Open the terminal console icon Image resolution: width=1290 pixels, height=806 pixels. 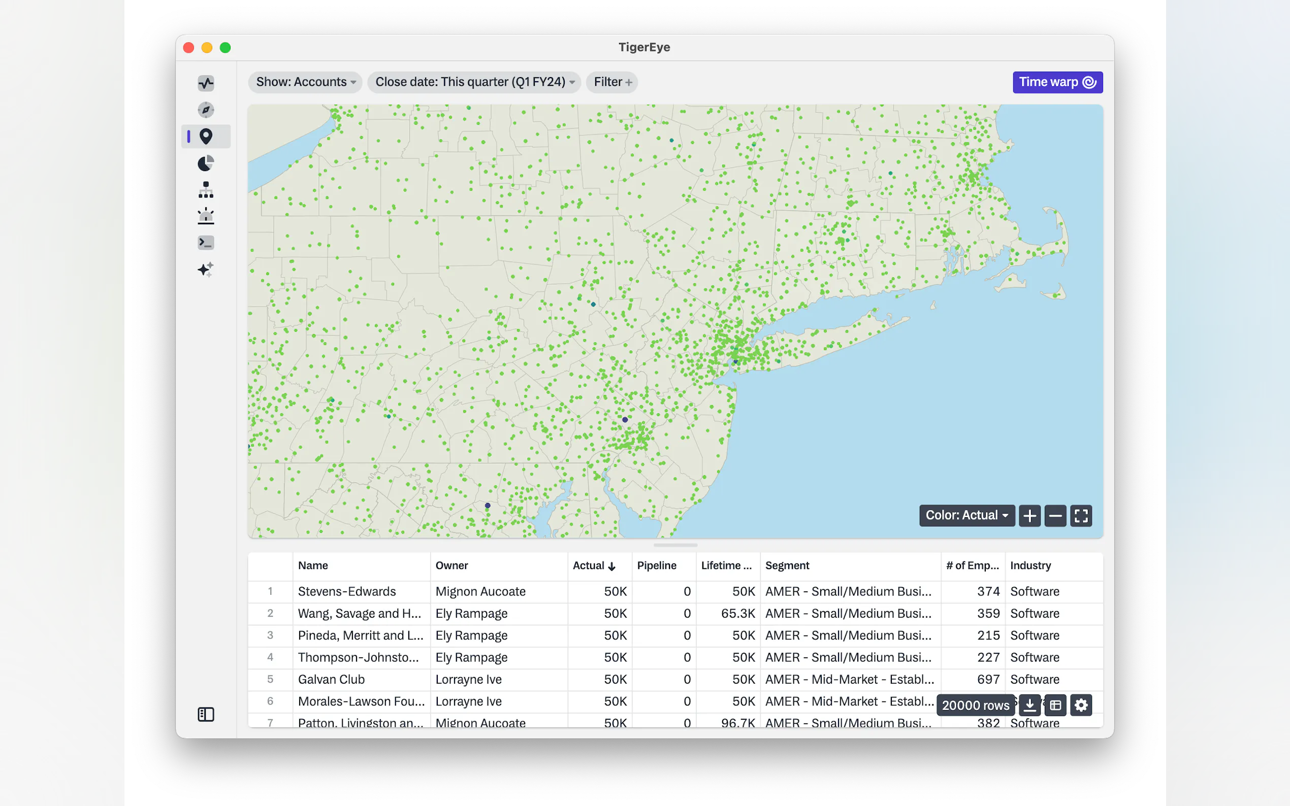[206, 243]
